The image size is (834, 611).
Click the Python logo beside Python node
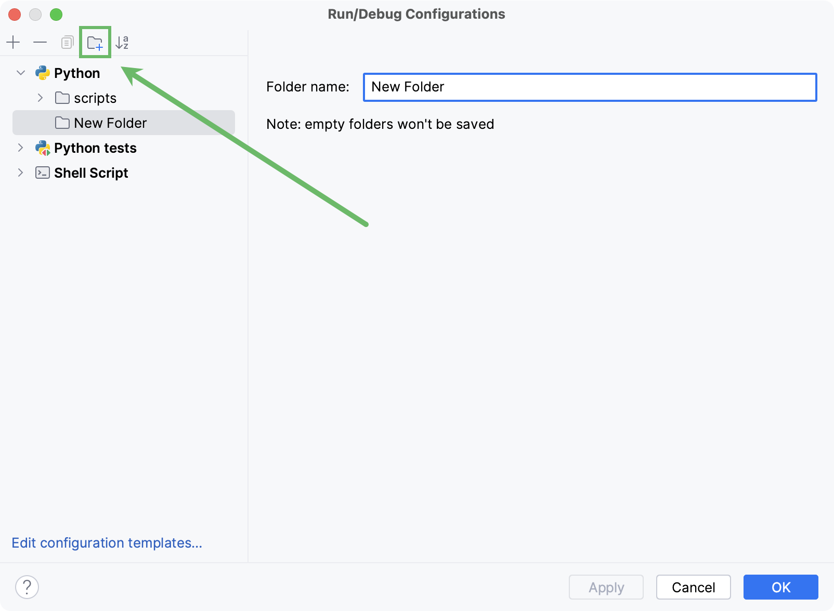click(x=43, y=73)
